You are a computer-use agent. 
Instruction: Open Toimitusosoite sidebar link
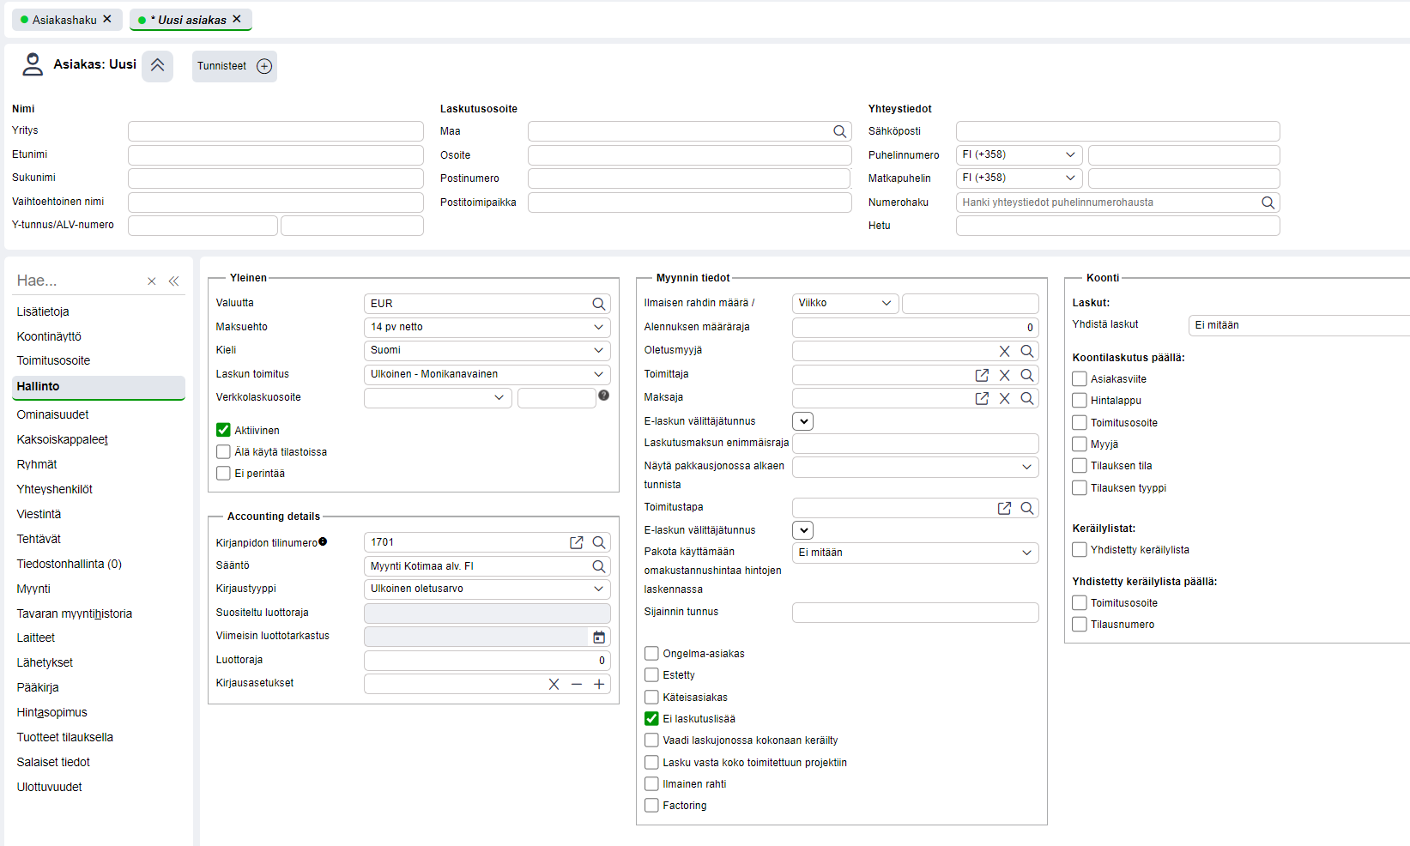pos(53,360)
